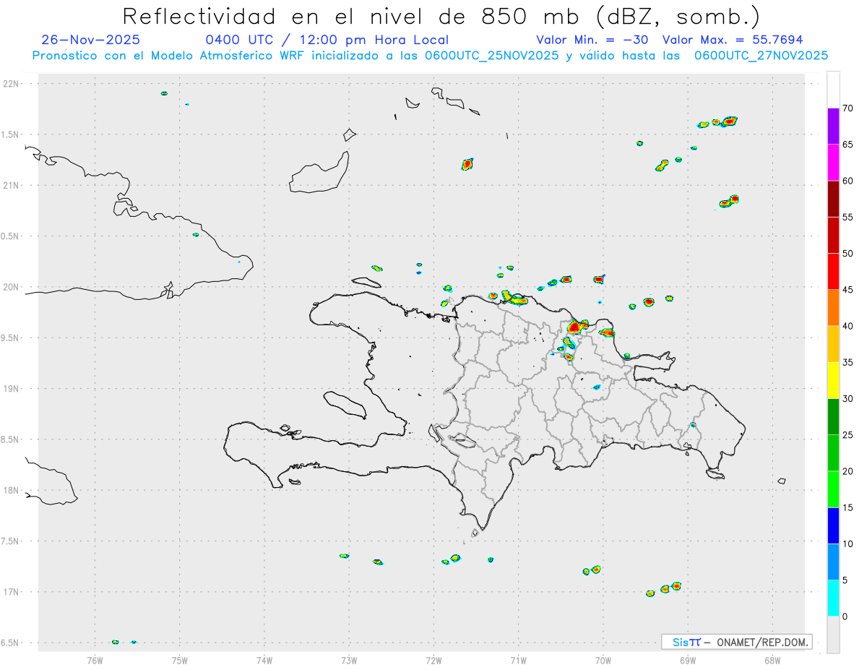
Task: Click the '68W' longitude label
Action: pyautogui.click(x=772, y=660)
